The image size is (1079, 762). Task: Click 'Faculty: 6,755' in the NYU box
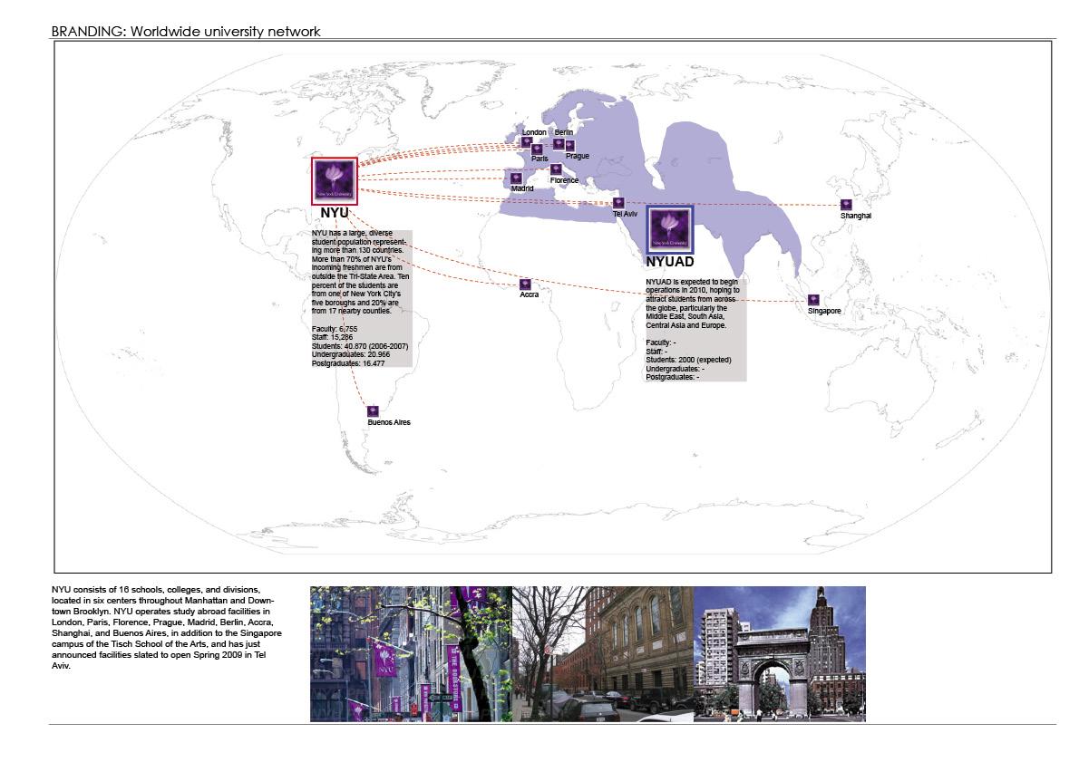tap(335, 329)
